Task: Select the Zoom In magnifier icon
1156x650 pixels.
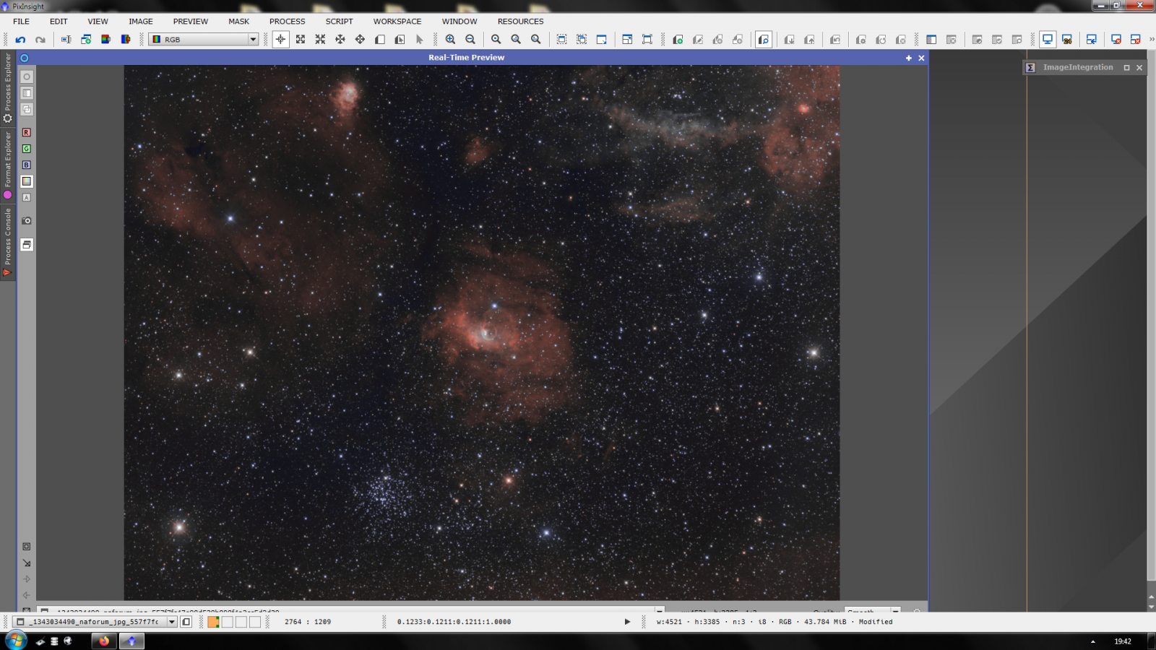Action: pos(451,40)
